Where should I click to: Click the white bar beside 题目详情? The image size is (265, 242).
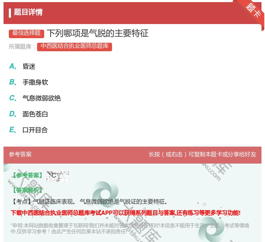(x=10, y=12)
